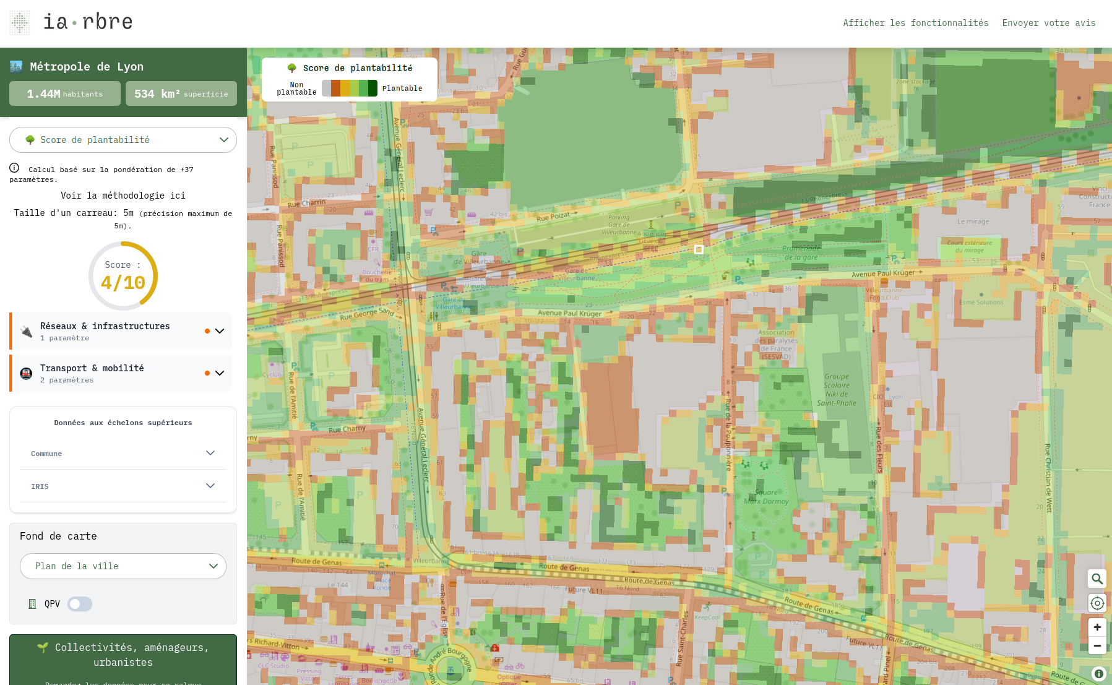Click the Collectivités, aménageurs, urbanistes banner
This screenshot has width=1112, height=685.
point(123,655)
